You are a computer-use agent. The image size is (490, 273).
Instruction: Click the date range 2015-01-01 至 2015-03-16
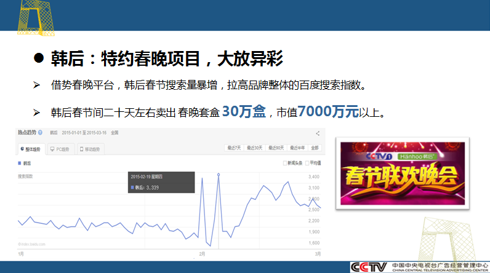click(x=84, y=133)
